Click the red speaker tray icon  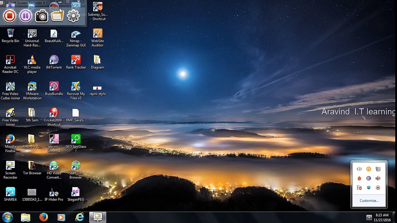378,178
